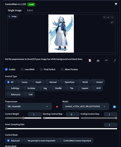Image resolution: width=121 pixels, height=147 pixels.
Task: Click the Starting Control Step value field
Action: 73,114
